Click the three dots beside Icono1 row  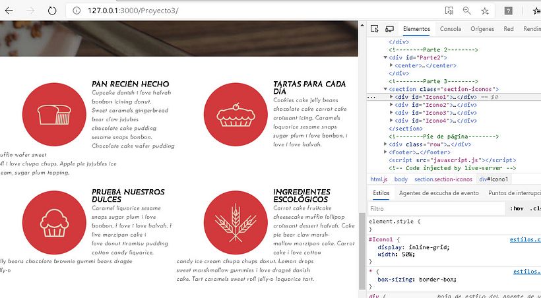[x=371, y=98]
